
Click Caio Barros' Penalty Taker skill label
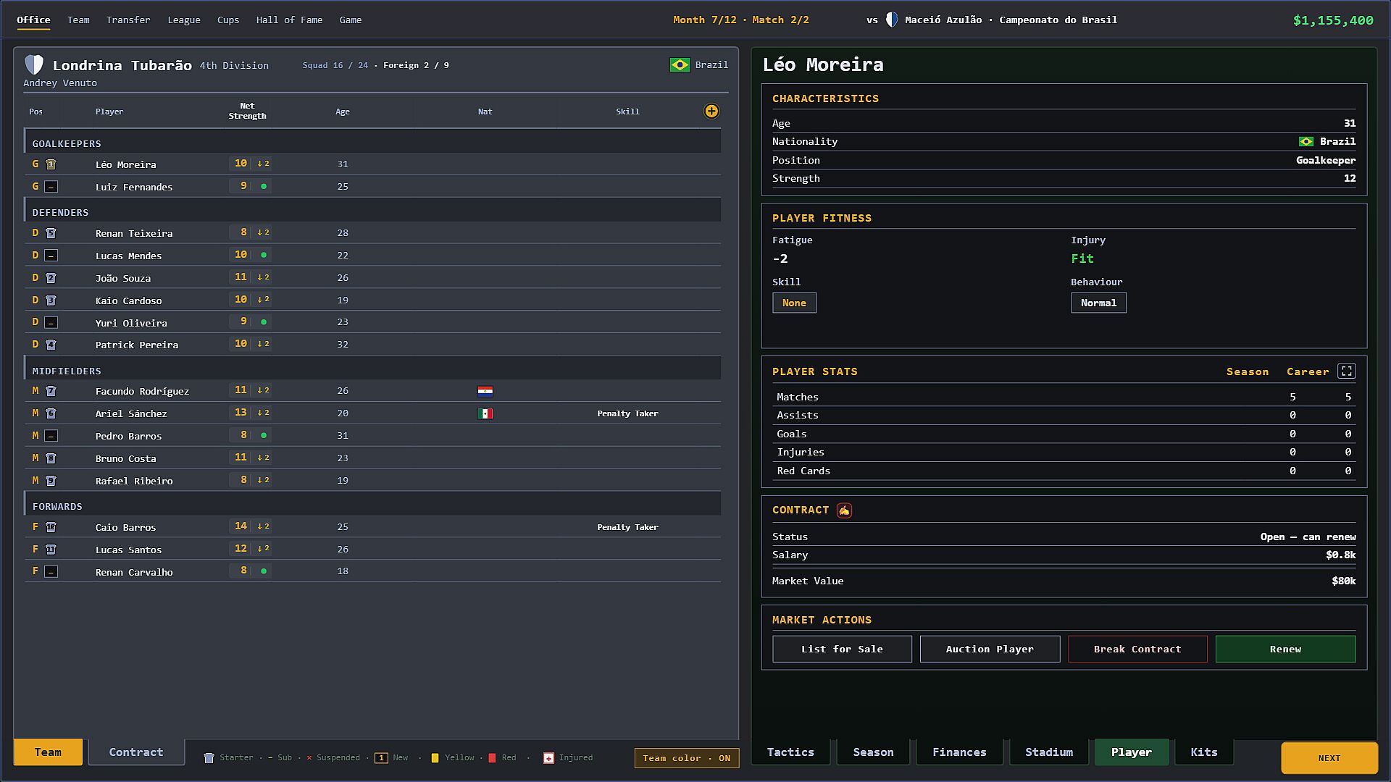(x=627, y=527)
